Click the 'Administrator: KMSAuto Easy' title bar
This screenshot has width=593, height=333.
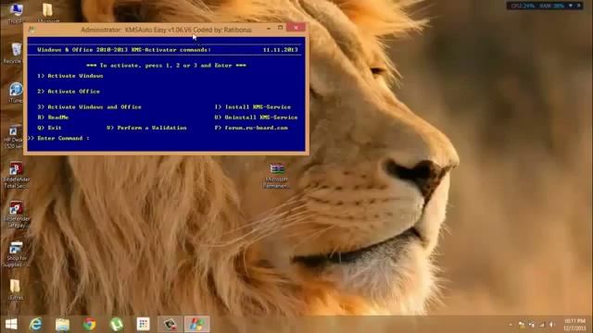click(166, 30)
